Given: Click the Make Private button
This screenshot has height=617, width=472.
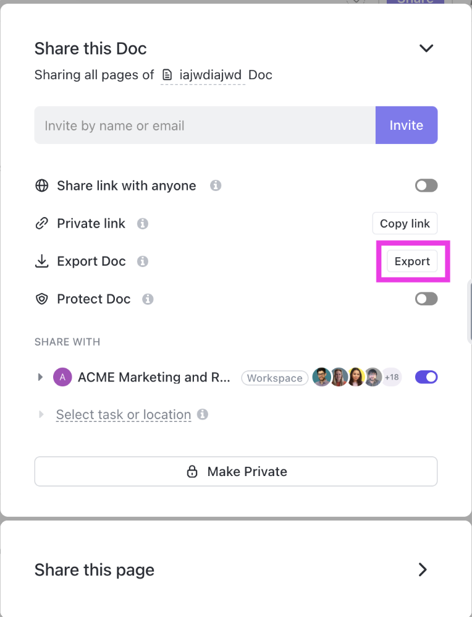Looking at the screenshot, I should (236, 472).
